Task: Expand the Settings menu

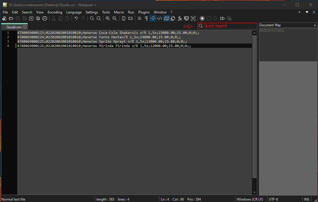Action: [x=92, y=12]
